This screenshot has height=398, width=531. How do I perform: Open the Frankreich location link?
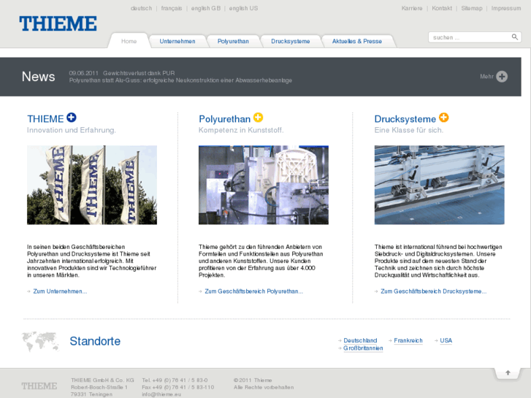[408, 340]
